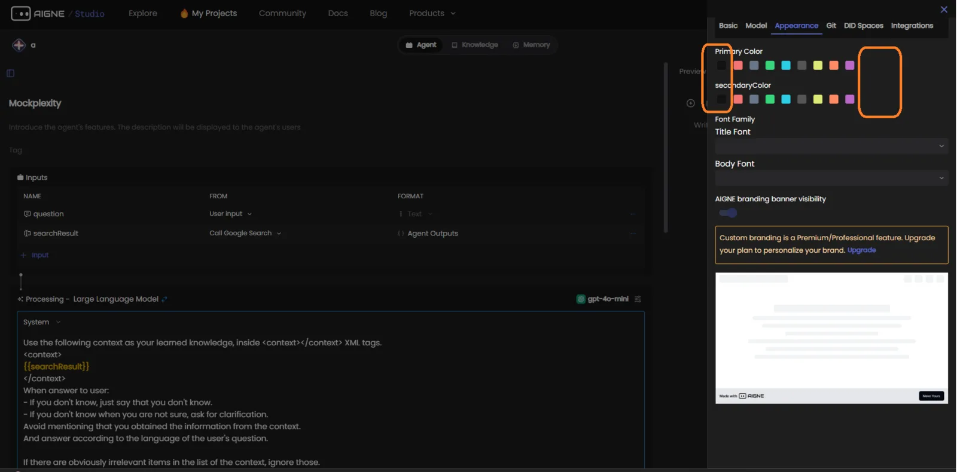Go to Explore in top navigation

[143, 13]
